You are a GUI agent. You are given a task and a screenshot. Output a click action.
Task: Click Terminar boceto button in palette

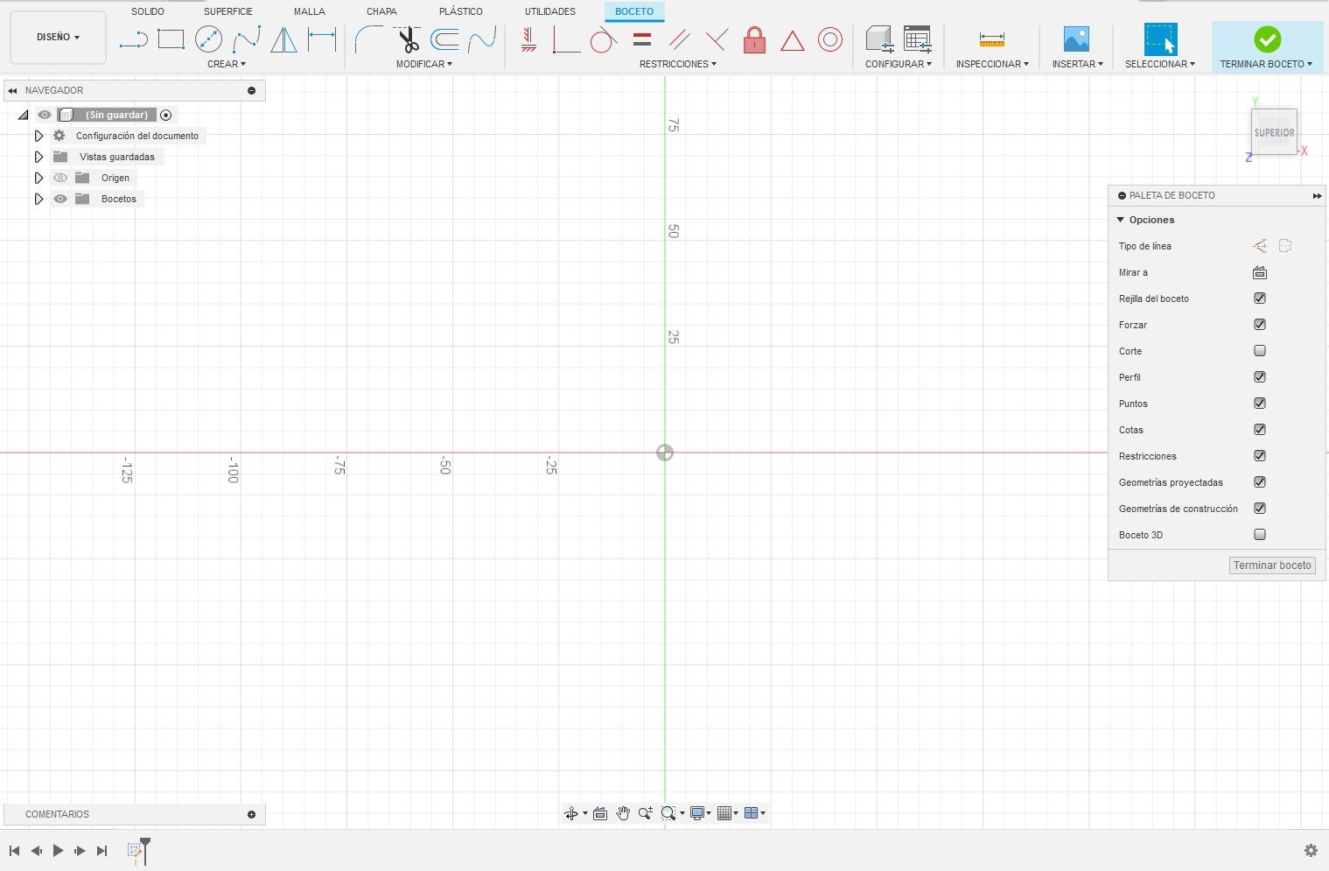pyautogui.click(x=1272, y=565)
